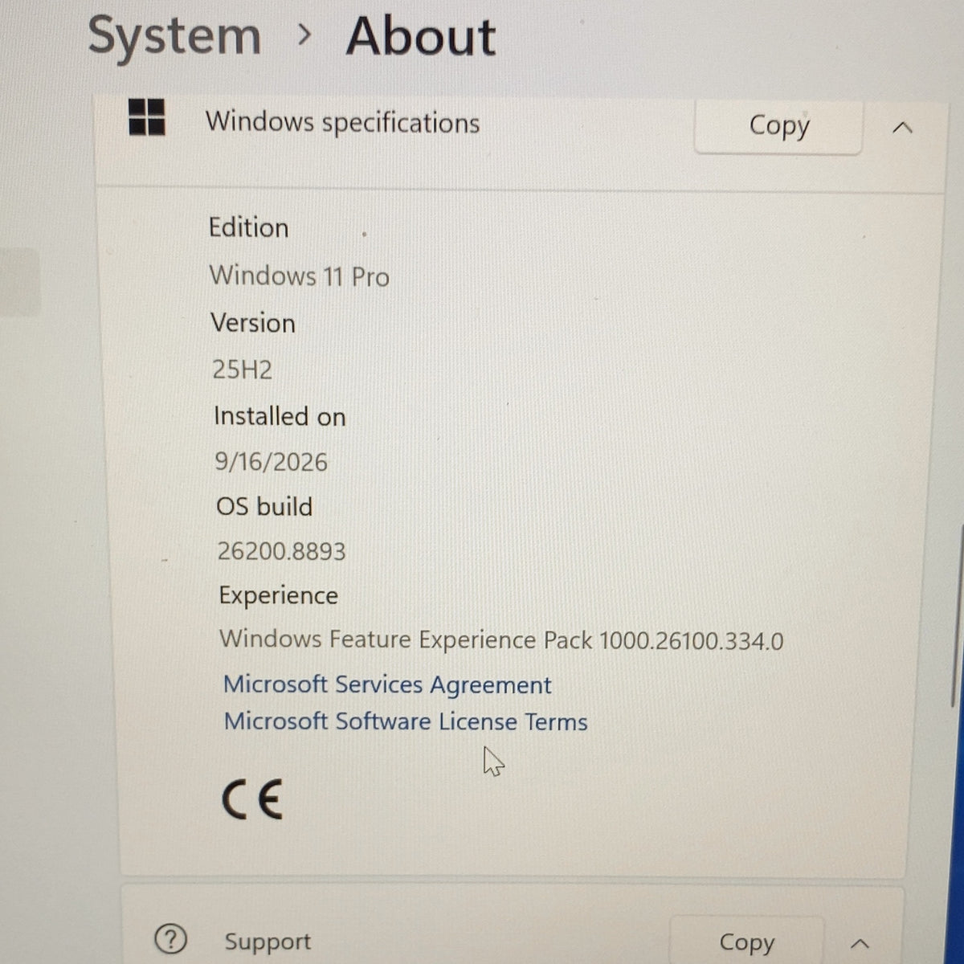Select the 26200.8893 build number
Viewport: 964px width, 964px height.
pyautogui.click(x=281, y=551)
